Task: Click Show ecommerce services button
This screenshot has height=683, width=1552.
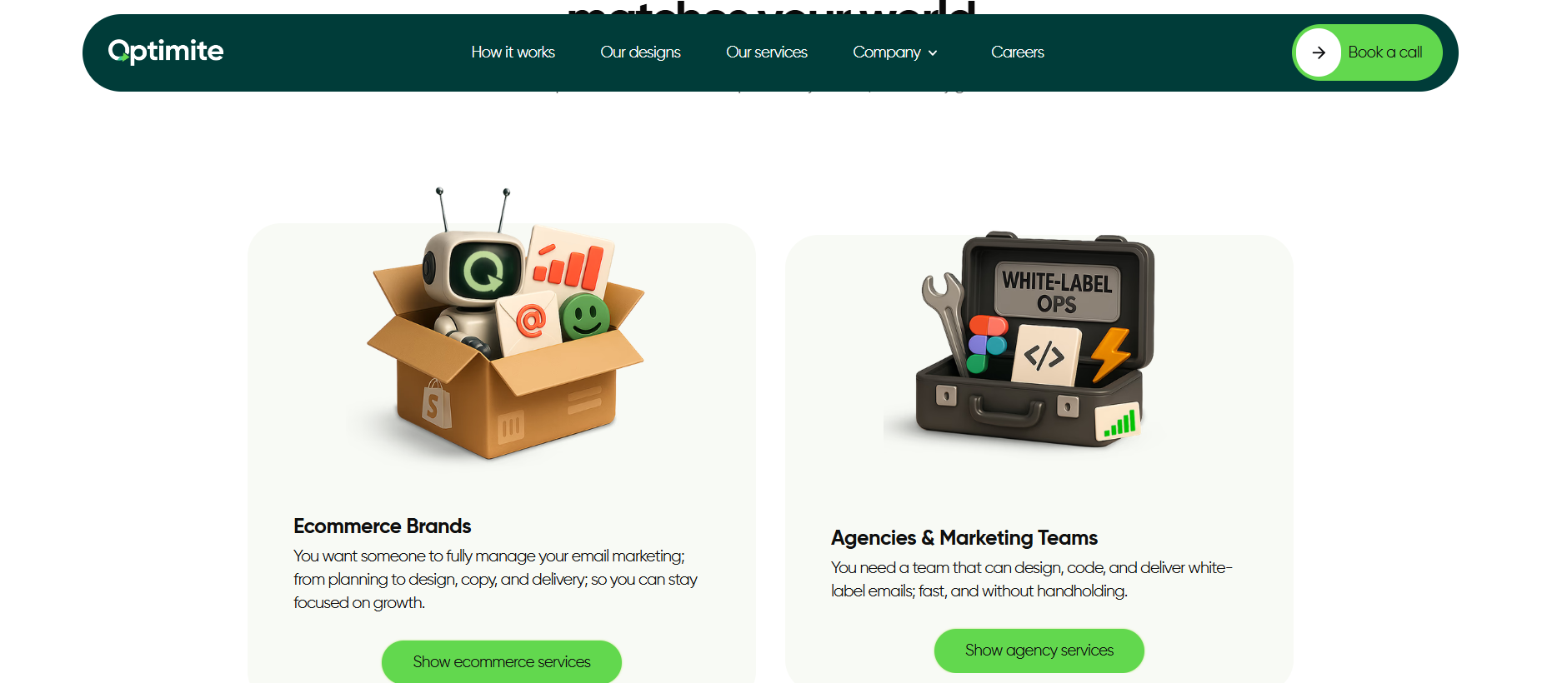Action: (x=502, y=661)
